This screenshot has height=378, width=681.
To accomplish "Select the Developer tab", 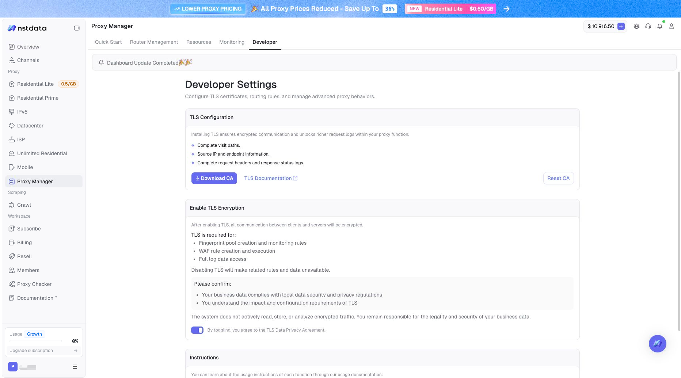I will [265, 42].
